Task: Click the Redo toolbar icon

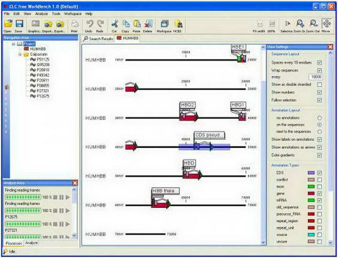Action: [x=100, y=24]
